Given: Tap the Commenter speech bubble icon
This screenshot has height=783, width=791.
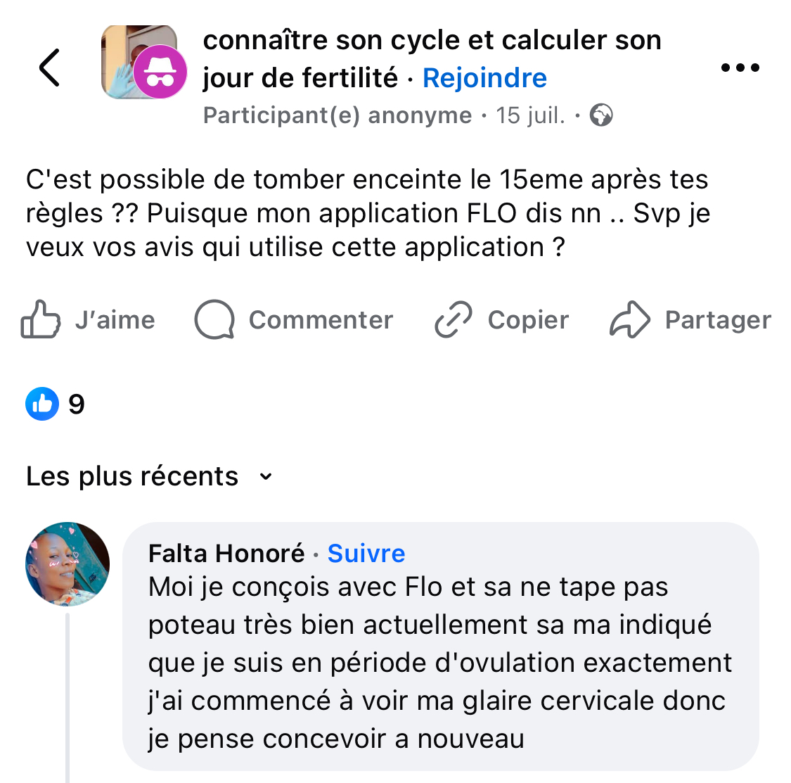Looking at the screenshot, I should pyautogui.click(x=214, y=320).
